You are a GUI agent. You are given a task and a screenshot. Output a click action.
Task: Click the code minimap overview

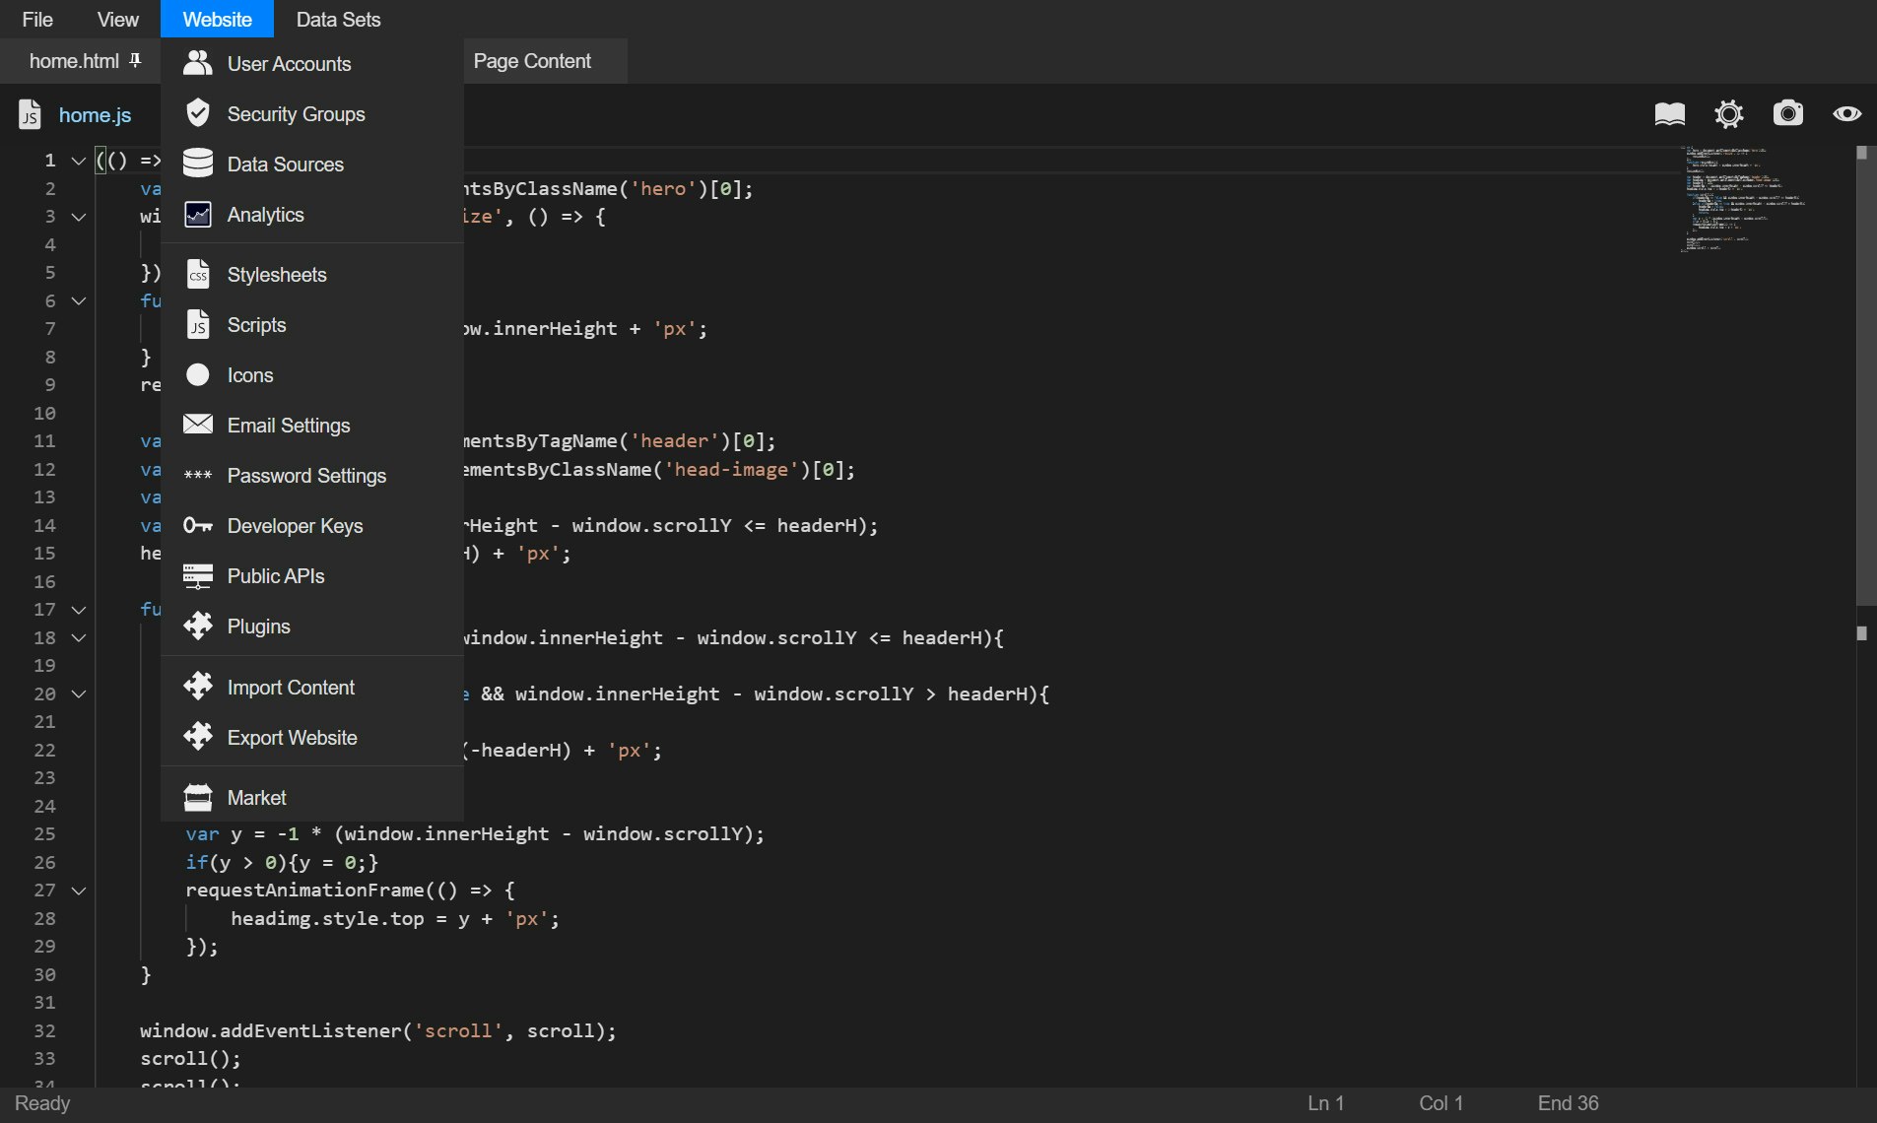tap(1744, 199)
